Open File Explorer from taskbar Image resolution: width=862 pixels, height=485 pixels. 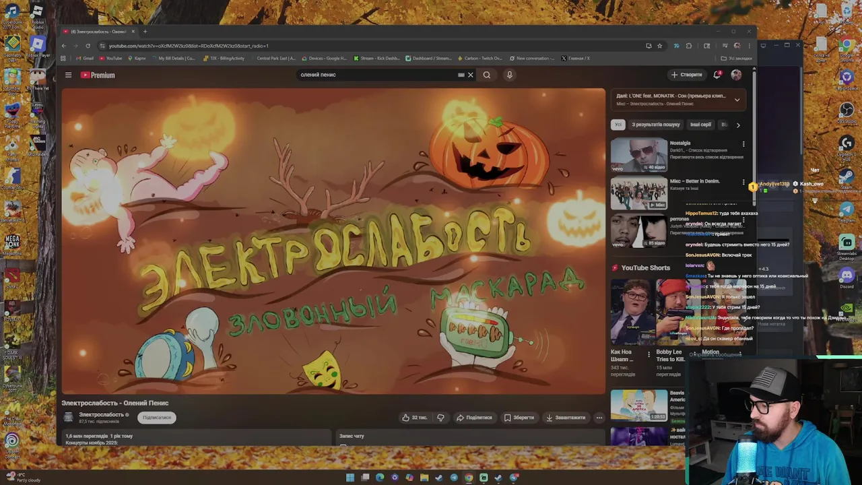[x=424, y=478]
